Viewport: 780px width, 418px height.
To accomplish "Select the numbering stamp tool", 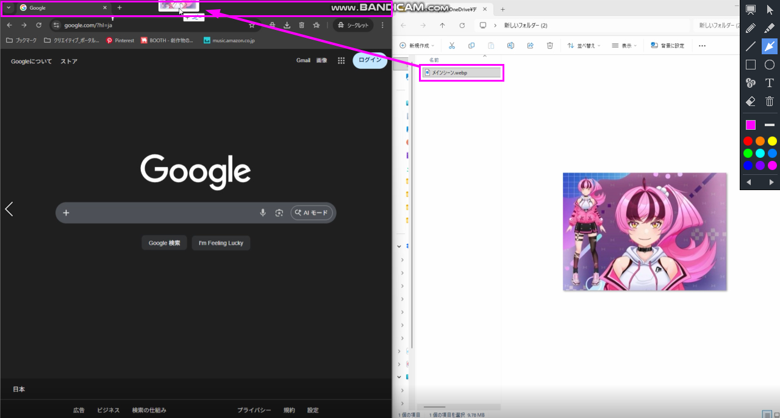I will tap(751, 83).
